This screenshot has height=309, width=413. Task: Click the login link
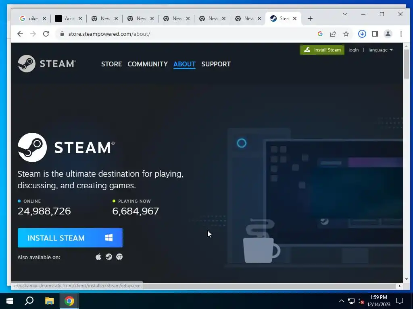pos(353,50)
